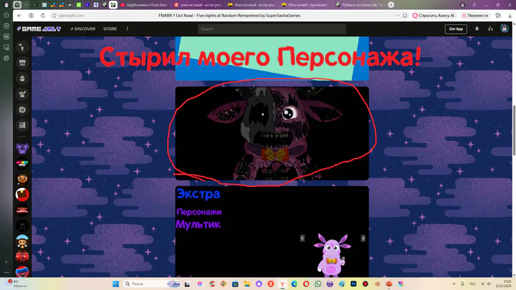Switch to the Рубист on Game Jolt tab
Screen dimensions: 516x290
(359, 5)
